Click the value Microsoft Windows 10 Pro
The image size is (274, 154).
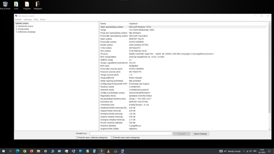140,27
